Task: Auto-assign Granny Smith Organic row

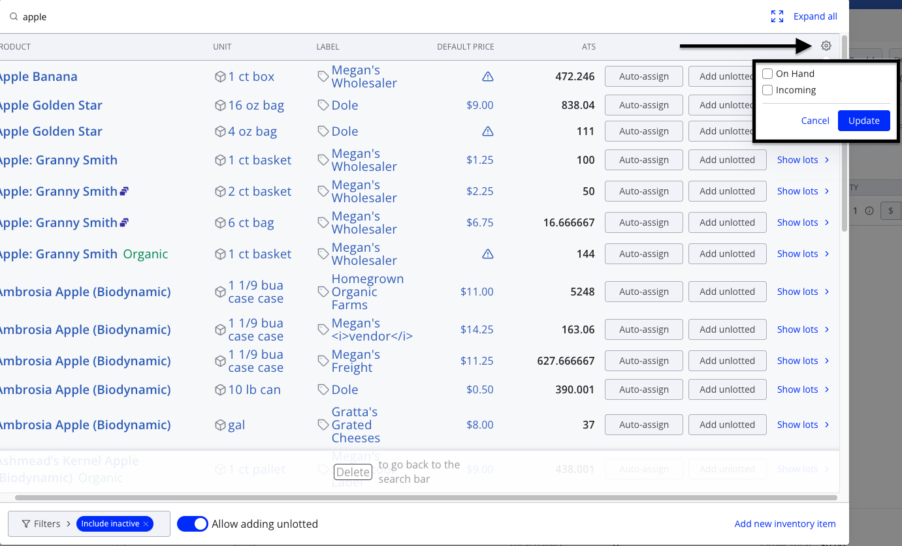Action: click(x=644, y=254)
